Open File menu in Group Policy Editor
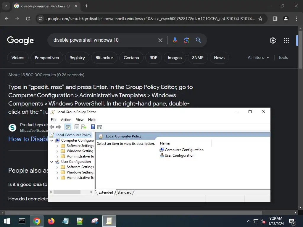Image resolution: width=303 pixels, height=227 pixels. click(54, 120)
